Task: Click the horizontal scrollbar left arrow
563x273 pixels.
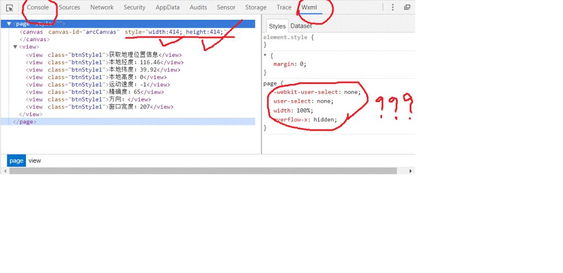Action: pos(4,171)
